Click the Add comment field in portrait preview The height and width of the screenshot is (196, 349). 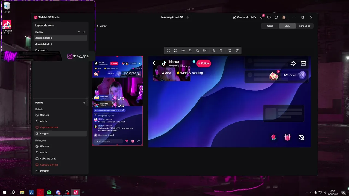click(x=108, y=141)
